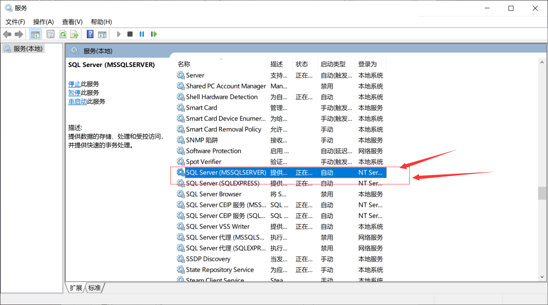The image size is (548, 305).
Task: Select the gear icon of Smart Card service
Action: [181, 107]
